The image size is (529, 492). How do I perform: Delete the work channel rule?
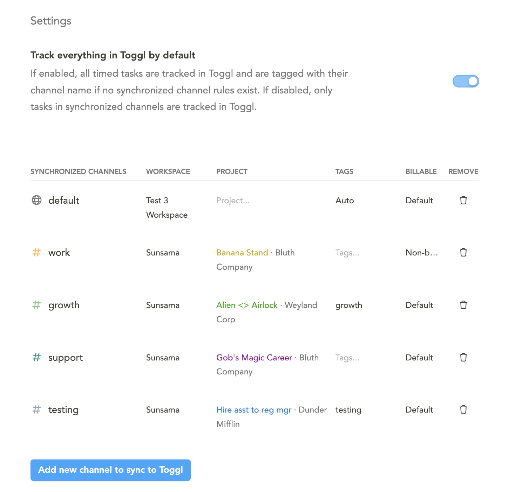tap(463, 252)
